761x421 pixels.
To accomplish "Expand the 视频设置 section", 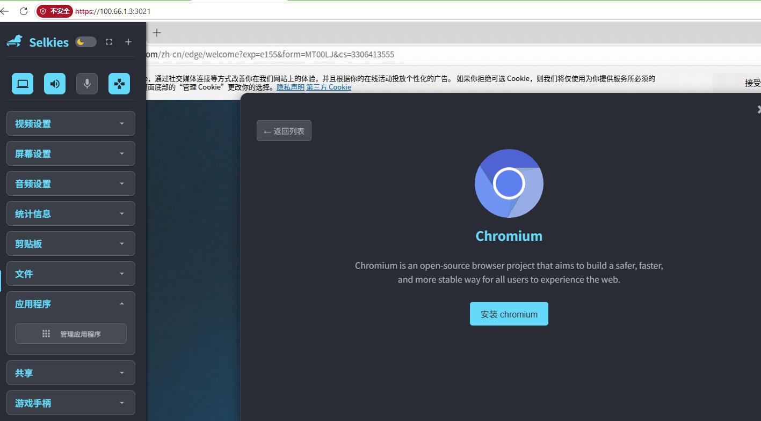I will tap(71, 123).
